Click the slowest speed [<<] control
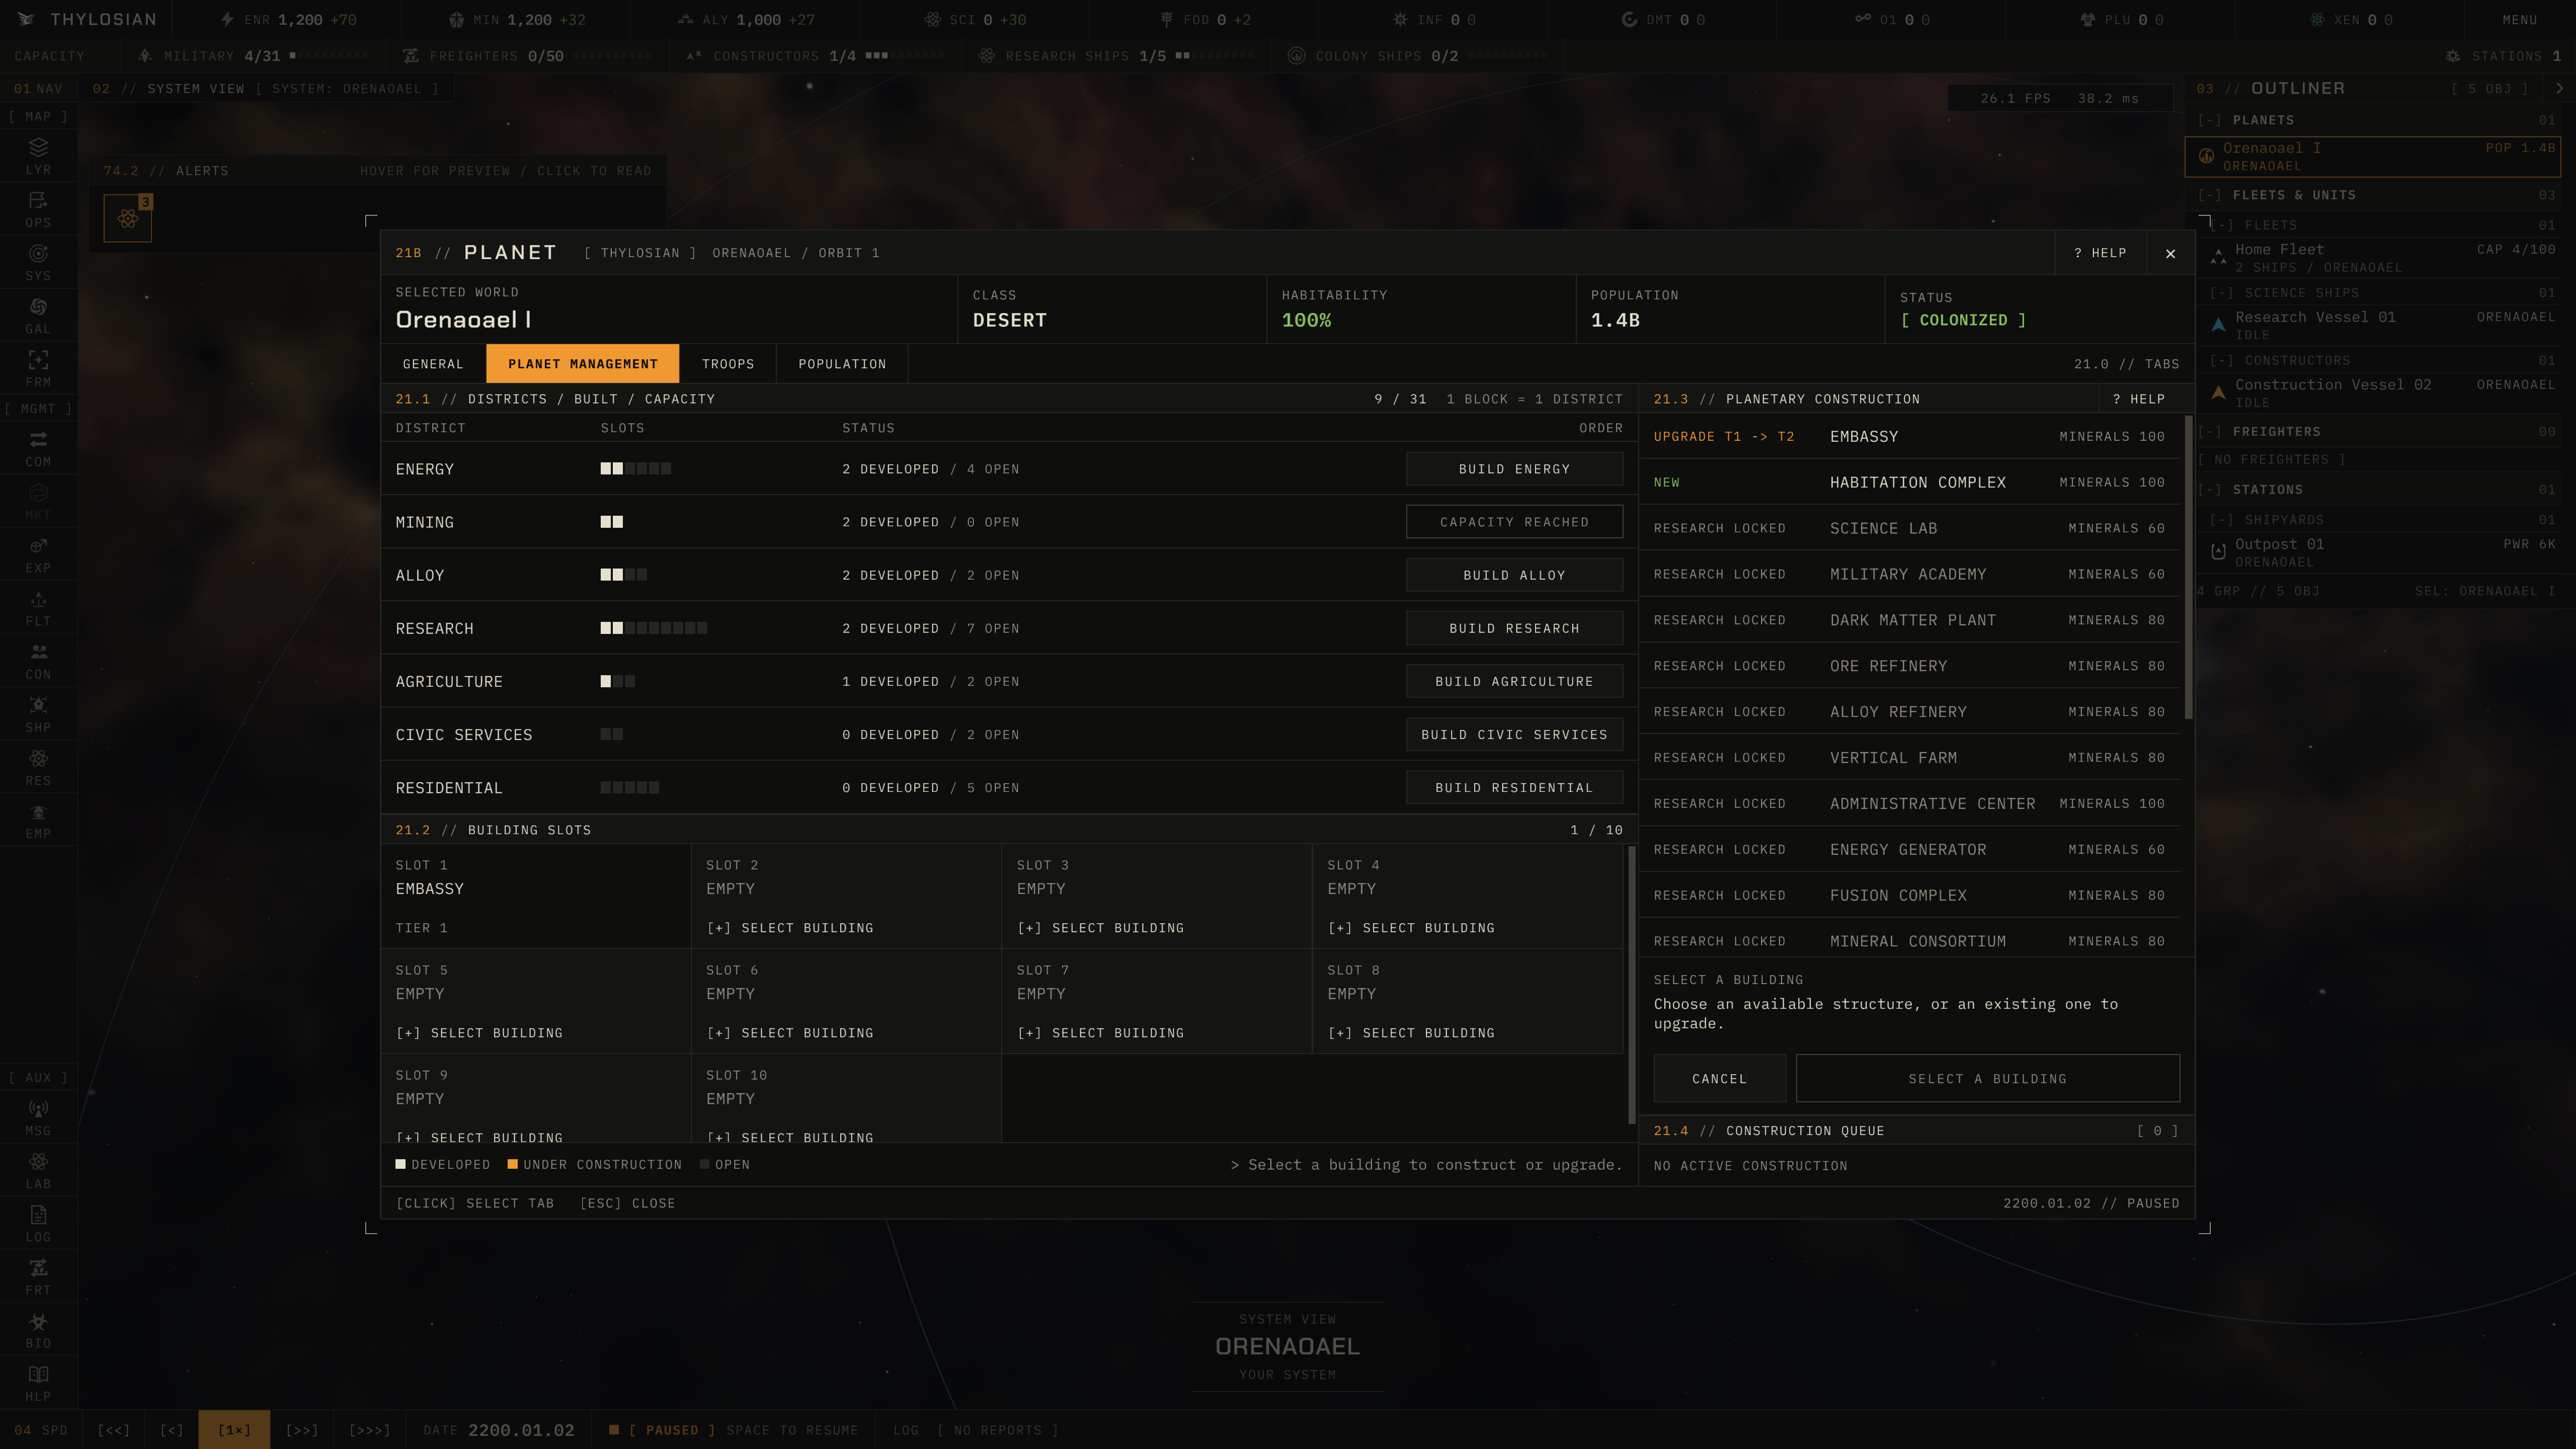 point(113,1430)
